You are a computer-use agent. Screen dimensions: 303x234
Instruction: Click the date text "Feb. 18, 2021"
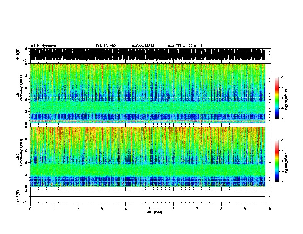click(107, 46)
